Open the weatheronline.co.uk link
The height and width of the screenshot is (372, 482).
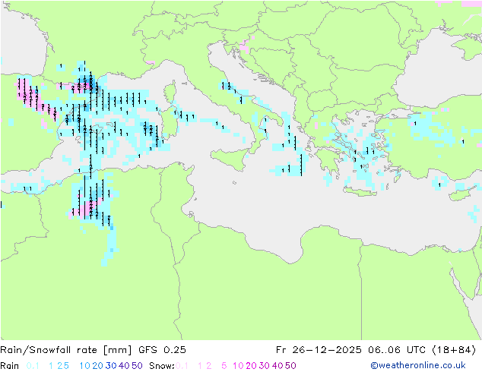(418, 366)
